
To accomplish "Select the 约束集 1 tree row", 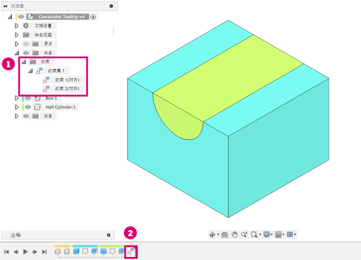I will coord(52,71).
